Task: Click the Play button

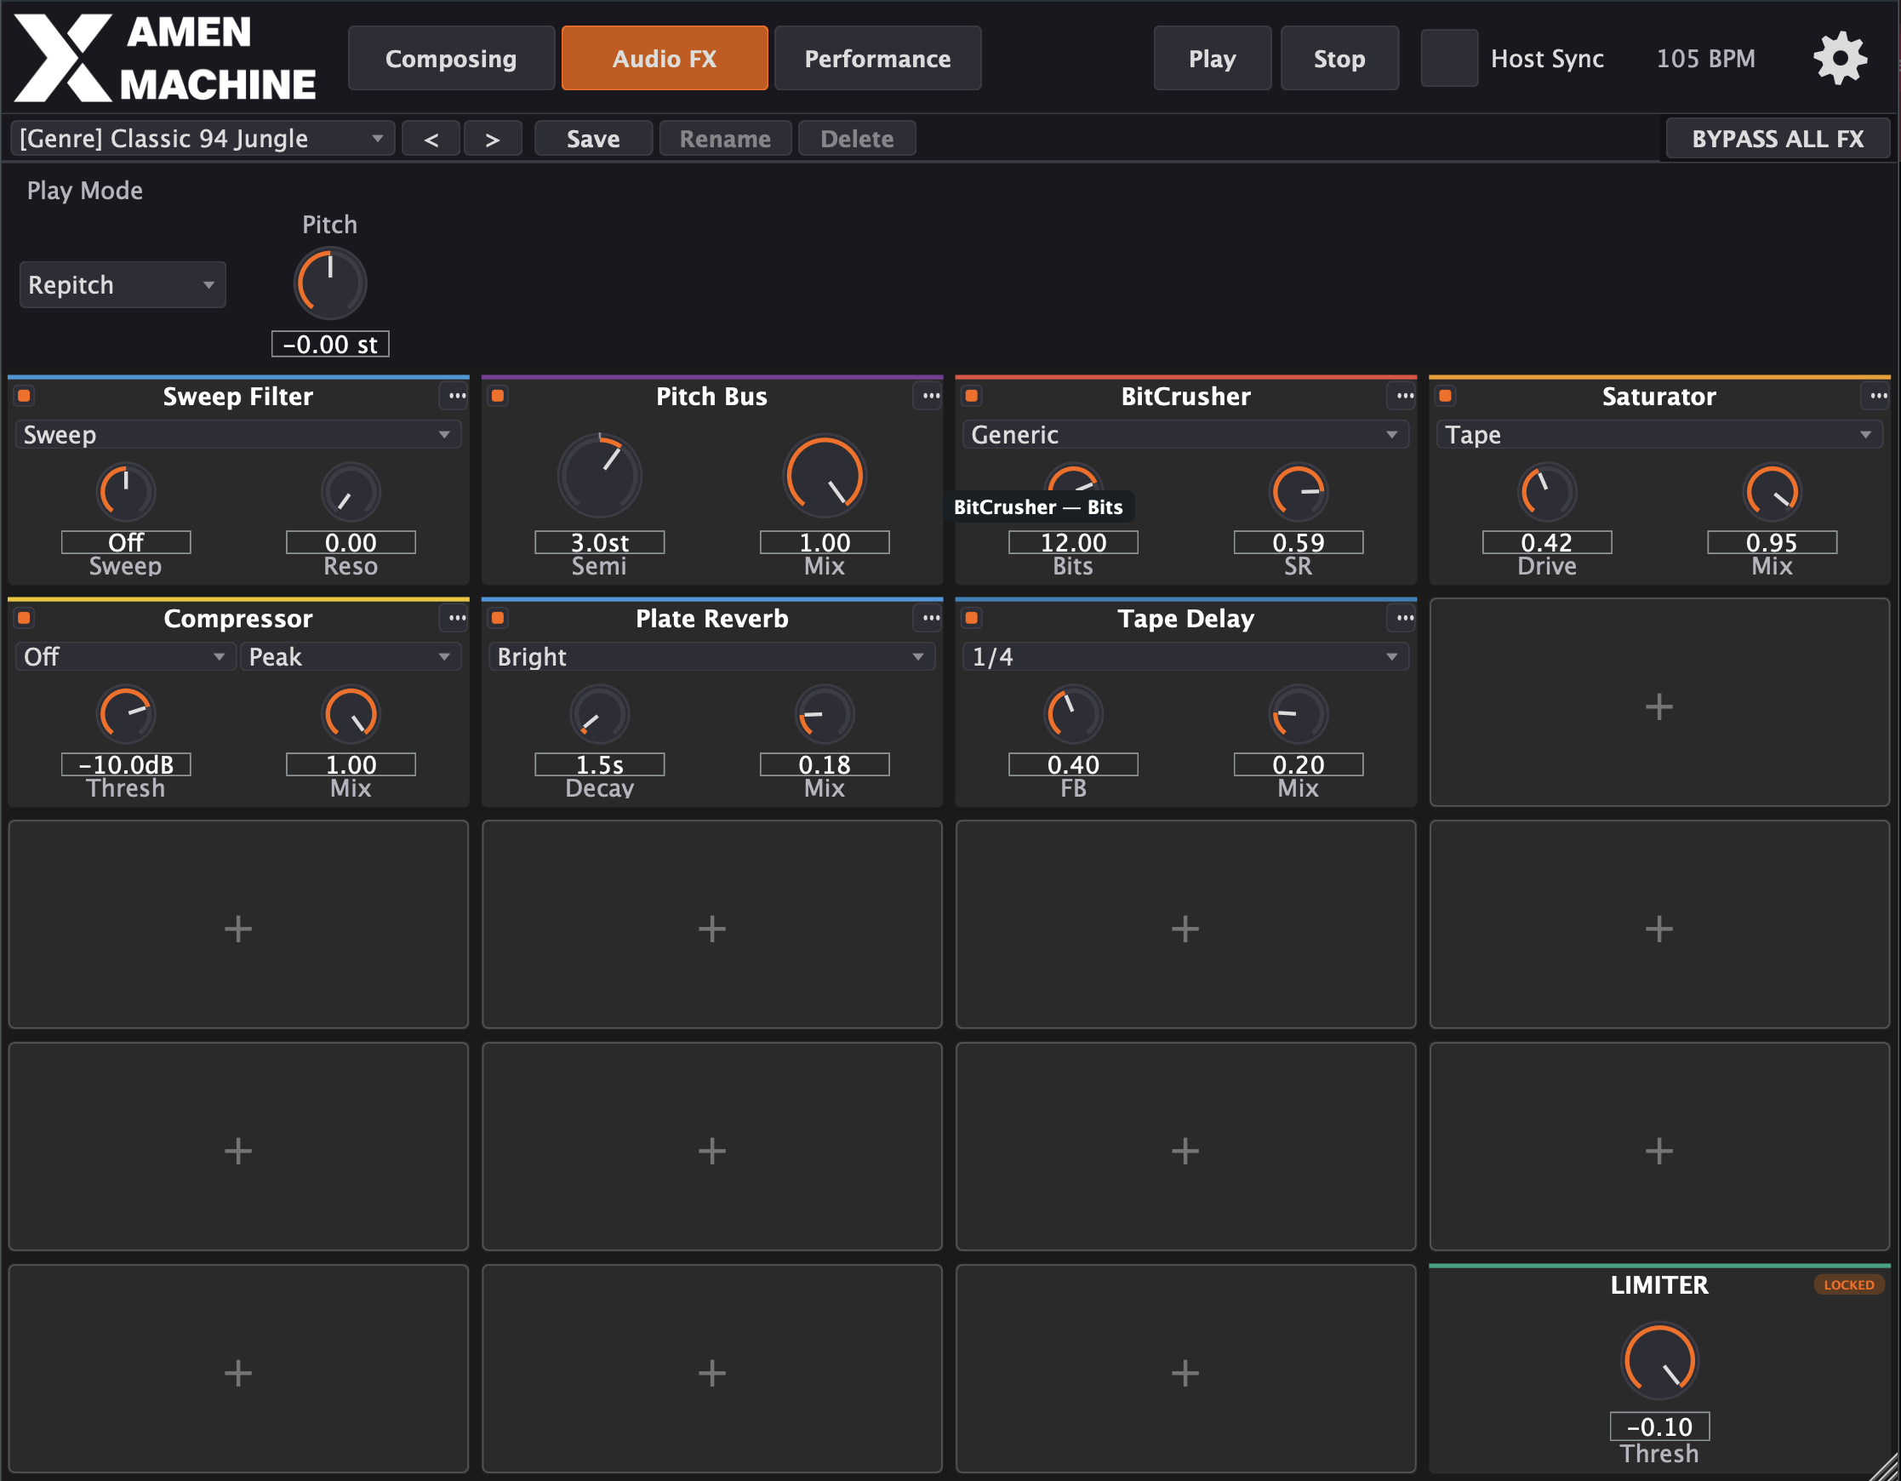Action: (1213, 59)
